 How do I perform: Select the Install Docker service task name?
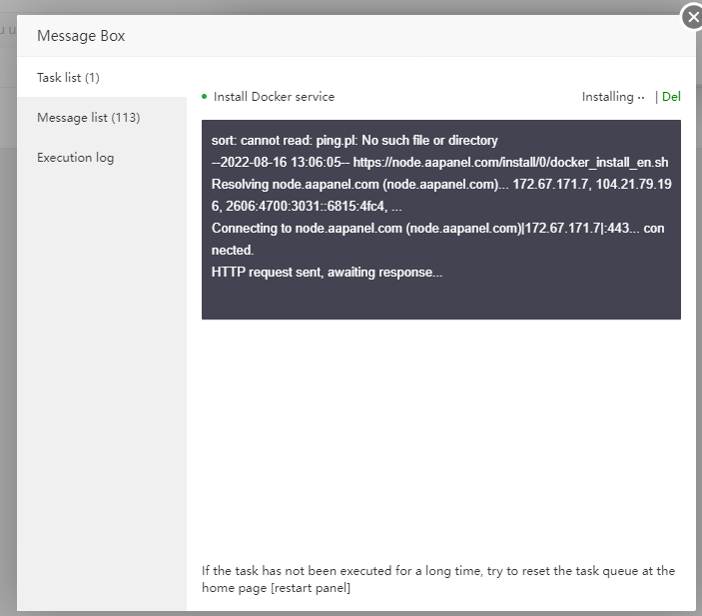click(274, 97)
